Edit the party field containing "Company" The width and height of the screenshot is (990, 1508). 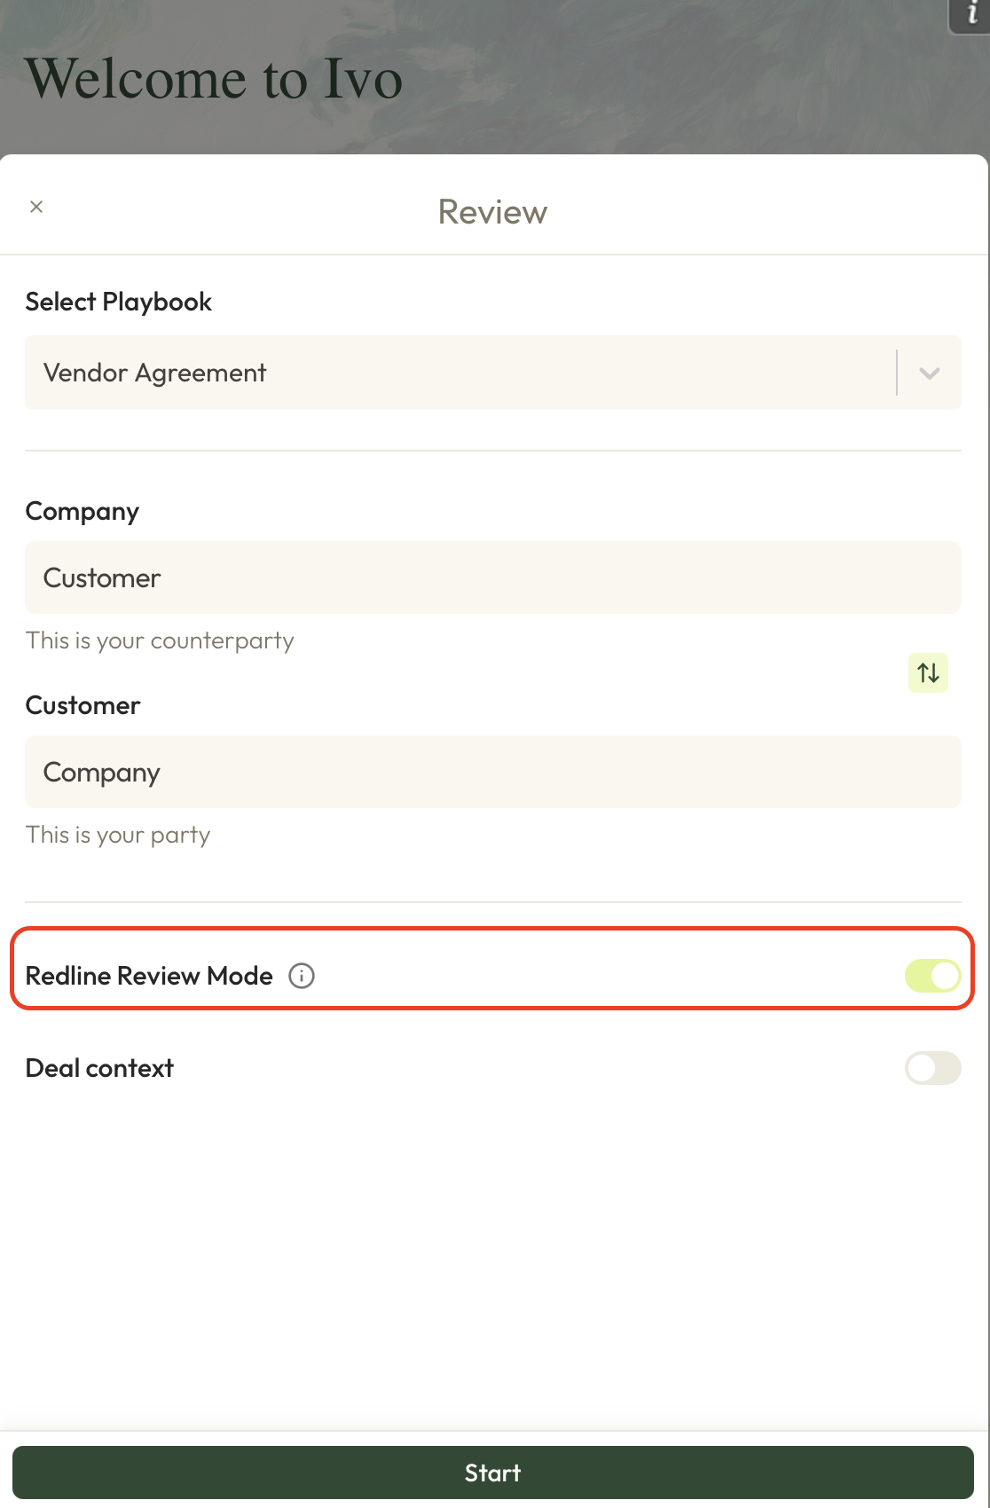pos(492,772)
